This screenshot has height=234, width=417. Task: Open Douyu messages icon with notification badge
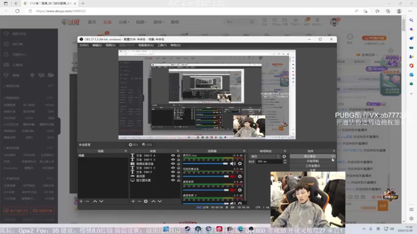306,21
